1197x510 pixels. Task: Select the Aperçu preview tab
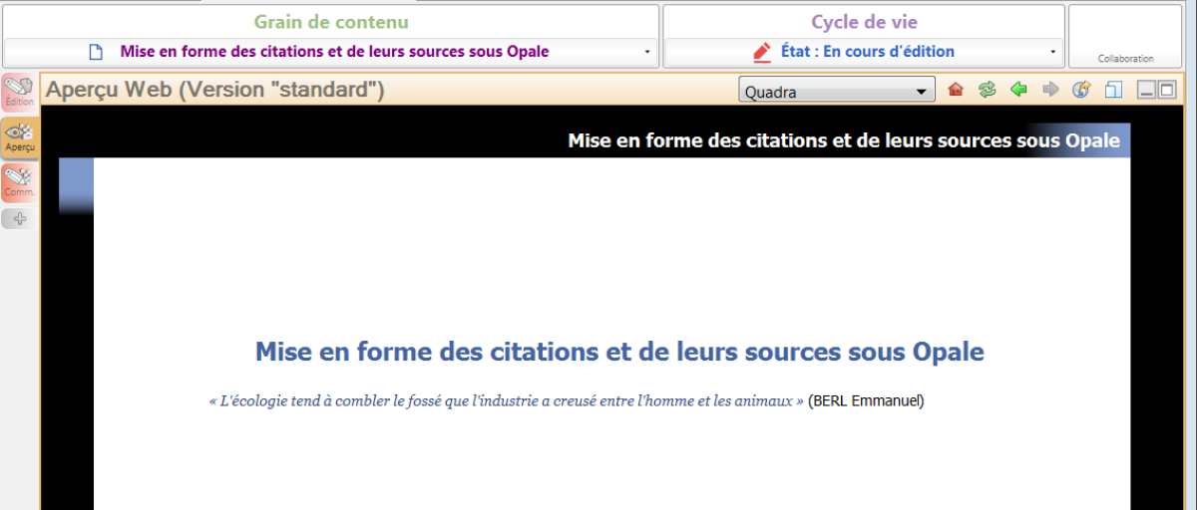click(19, 137)
